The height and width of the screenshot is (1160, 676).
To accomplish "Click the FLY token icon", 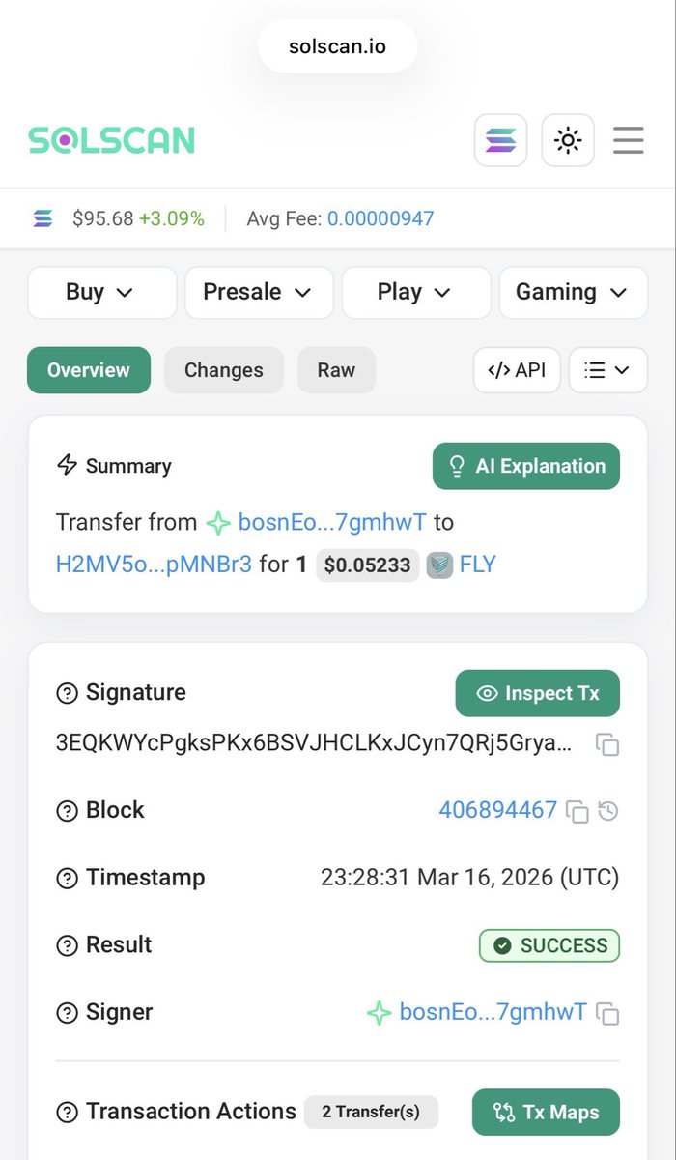I will coord(439,565).
